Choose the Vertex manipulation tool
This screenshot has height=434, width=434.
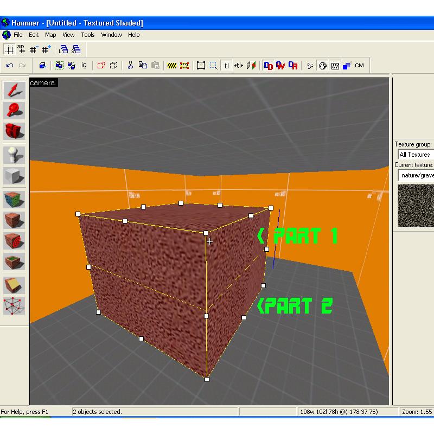click(14, 306)
